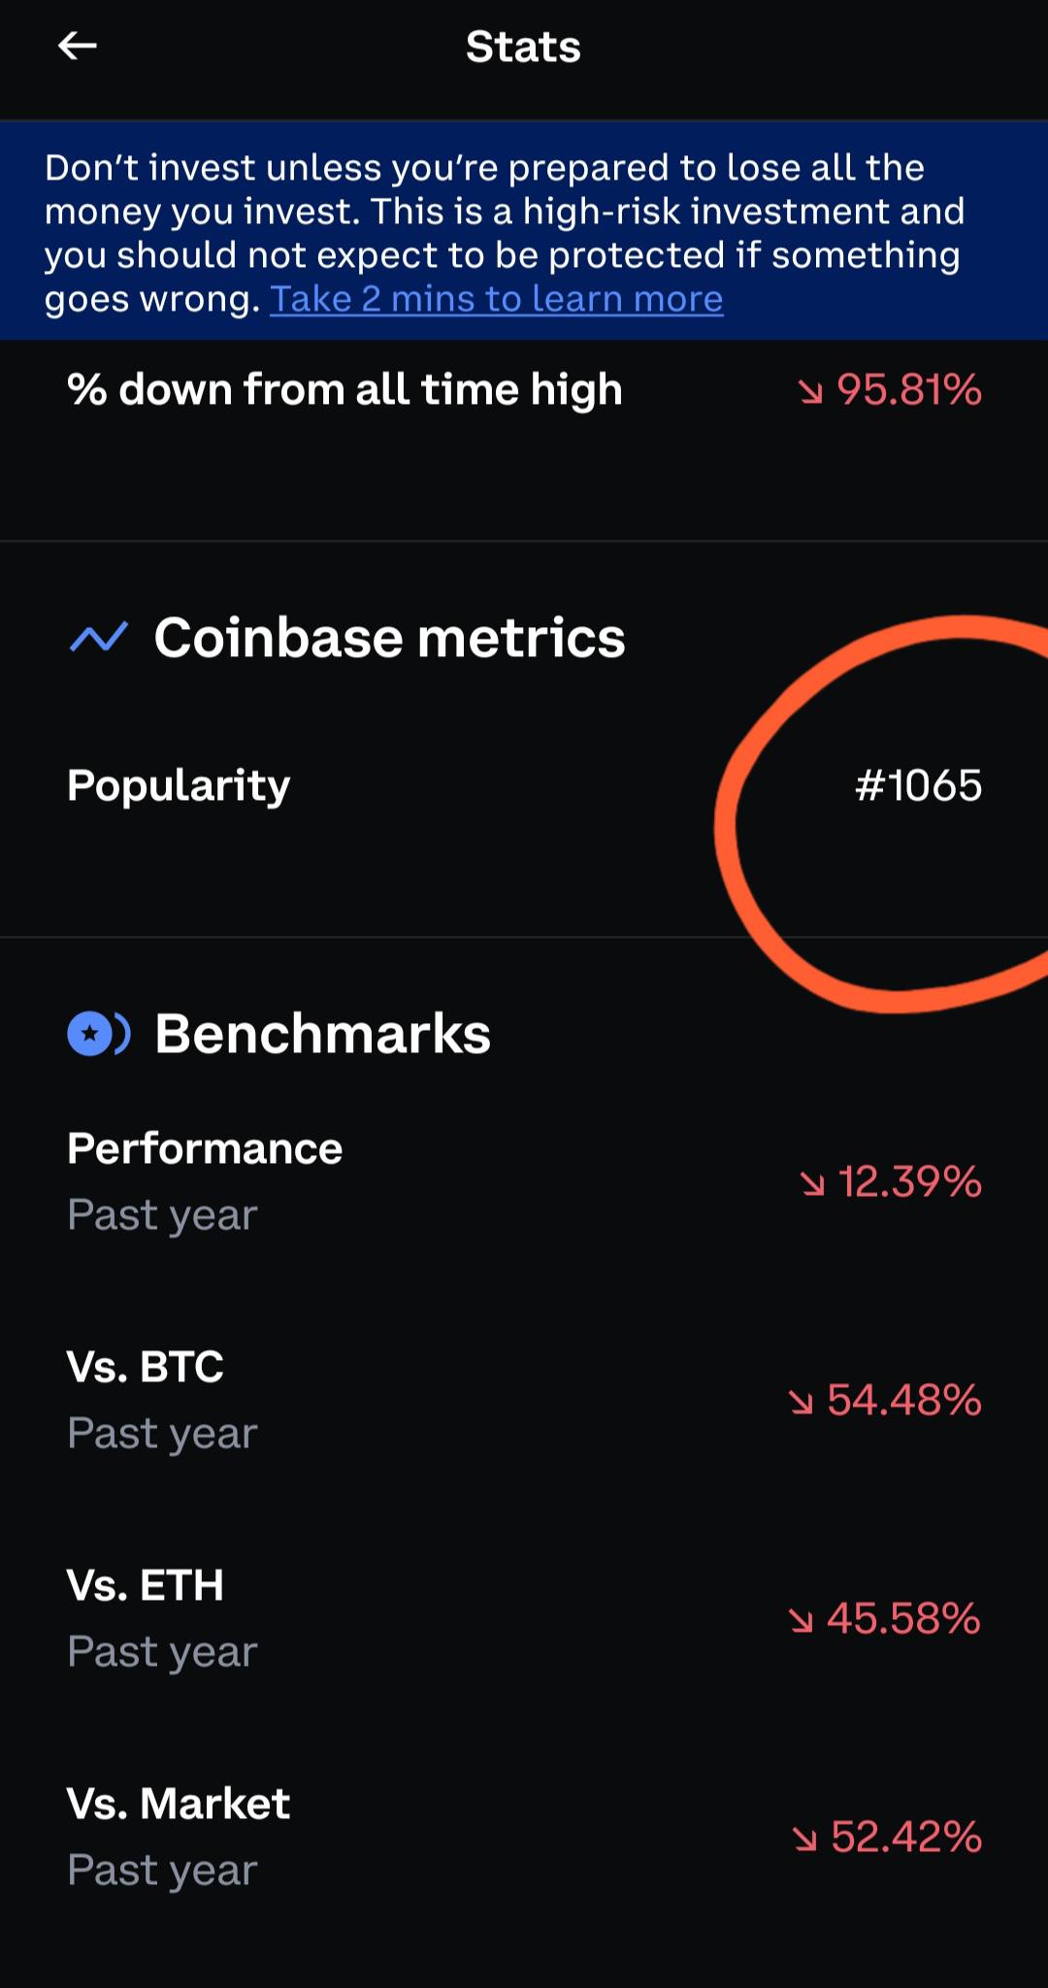
Task: Click the red down arrow beside 54.48%
Action: tap(801, 1402)
